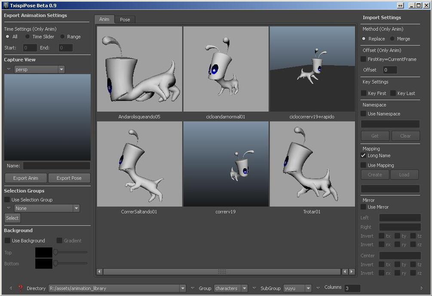Click the right arrow icon after Columns

(x=422, y=288)
